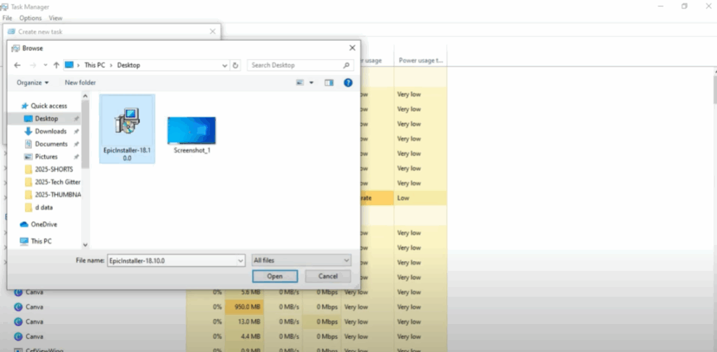Open the view options dropdown arrow
717x352 pixels.
coord(312,83)
